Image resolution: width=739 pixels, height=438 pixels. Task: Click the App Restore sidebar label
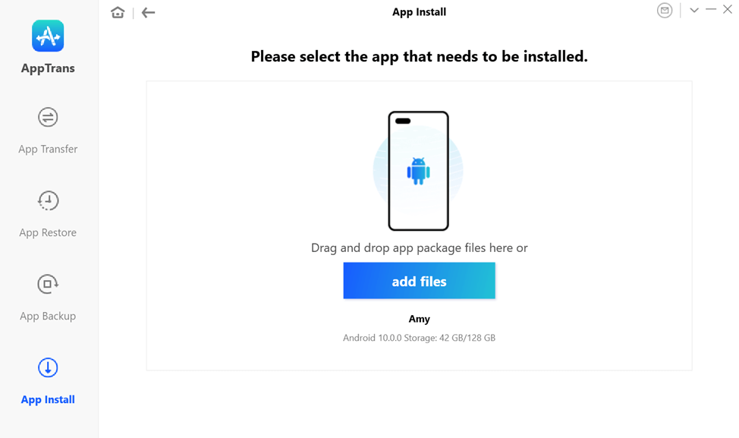pos(48,232)
